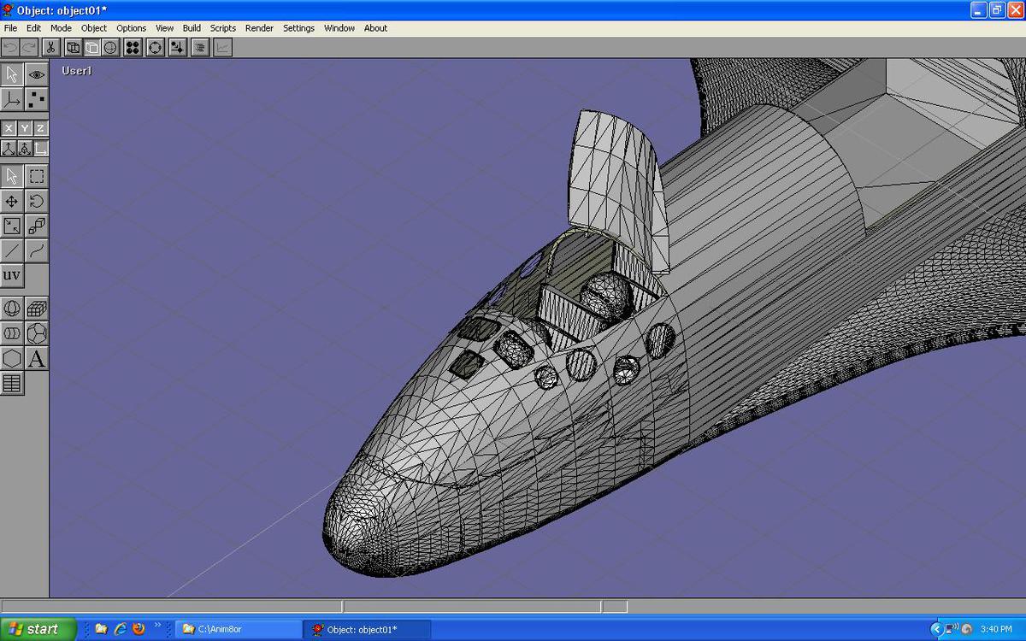Select the Uniform scale cubes tool

tap(36, 226)
